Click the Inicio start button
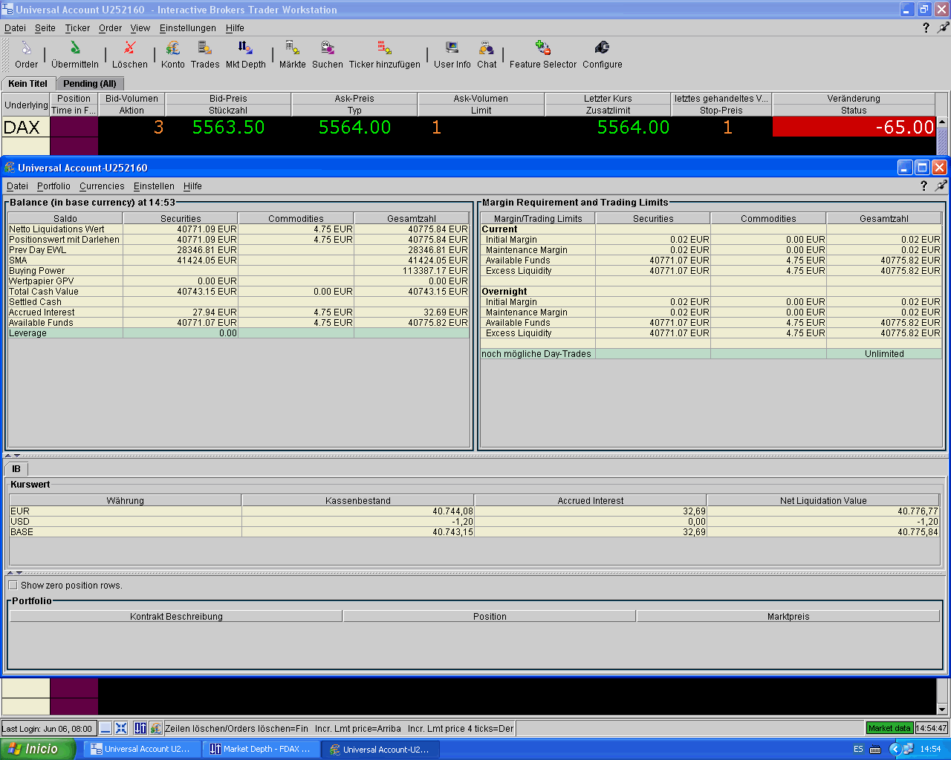 (38, 749)
